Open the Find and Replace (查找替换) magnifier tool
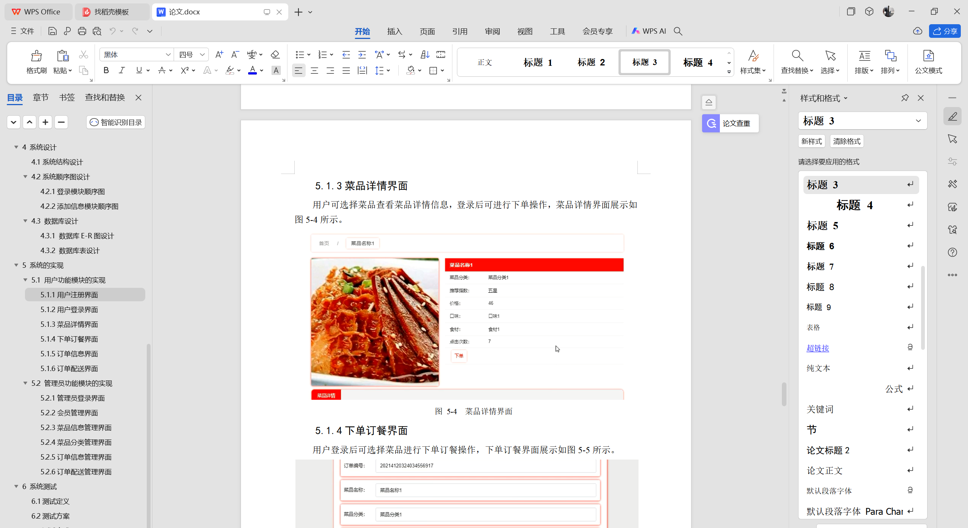Screen dimensions: 968x528 click(797, 56)
